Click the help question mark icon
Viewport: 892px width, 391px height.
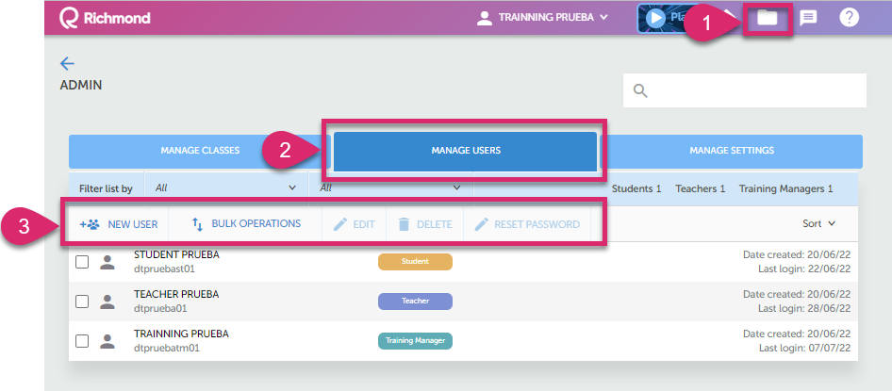(x=849, y=18)
